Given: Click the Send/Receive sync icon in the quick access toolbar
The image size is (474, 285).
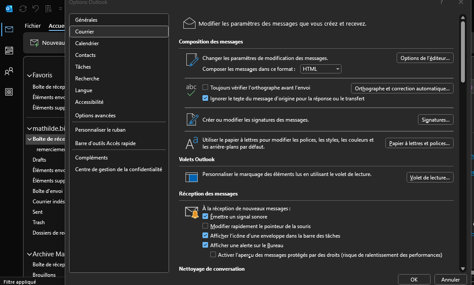Looking at the screenshot, I should pyautogui.click(x=23, y=9).
